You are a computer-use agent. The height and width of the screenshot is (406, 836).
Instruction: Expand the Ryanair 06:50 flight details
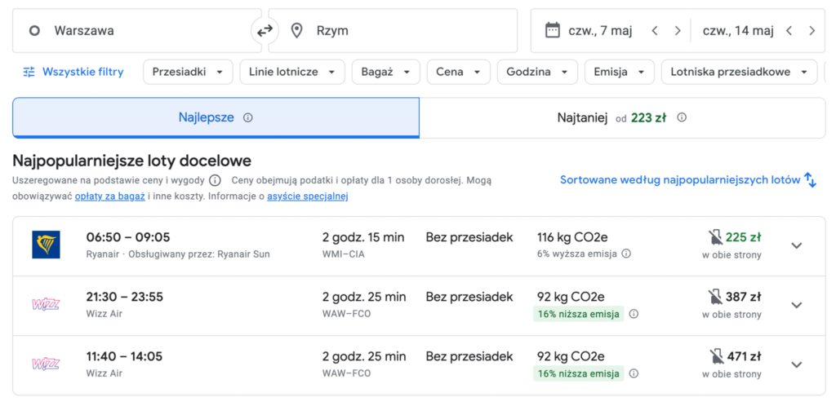(797, 245)
